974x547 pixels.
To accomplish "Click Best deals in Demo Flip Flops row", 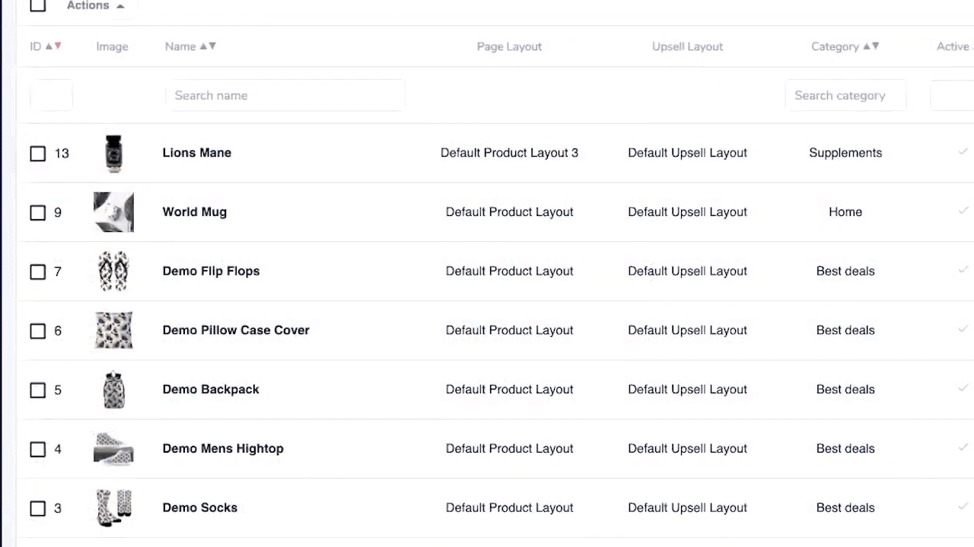I will (845, 271).
